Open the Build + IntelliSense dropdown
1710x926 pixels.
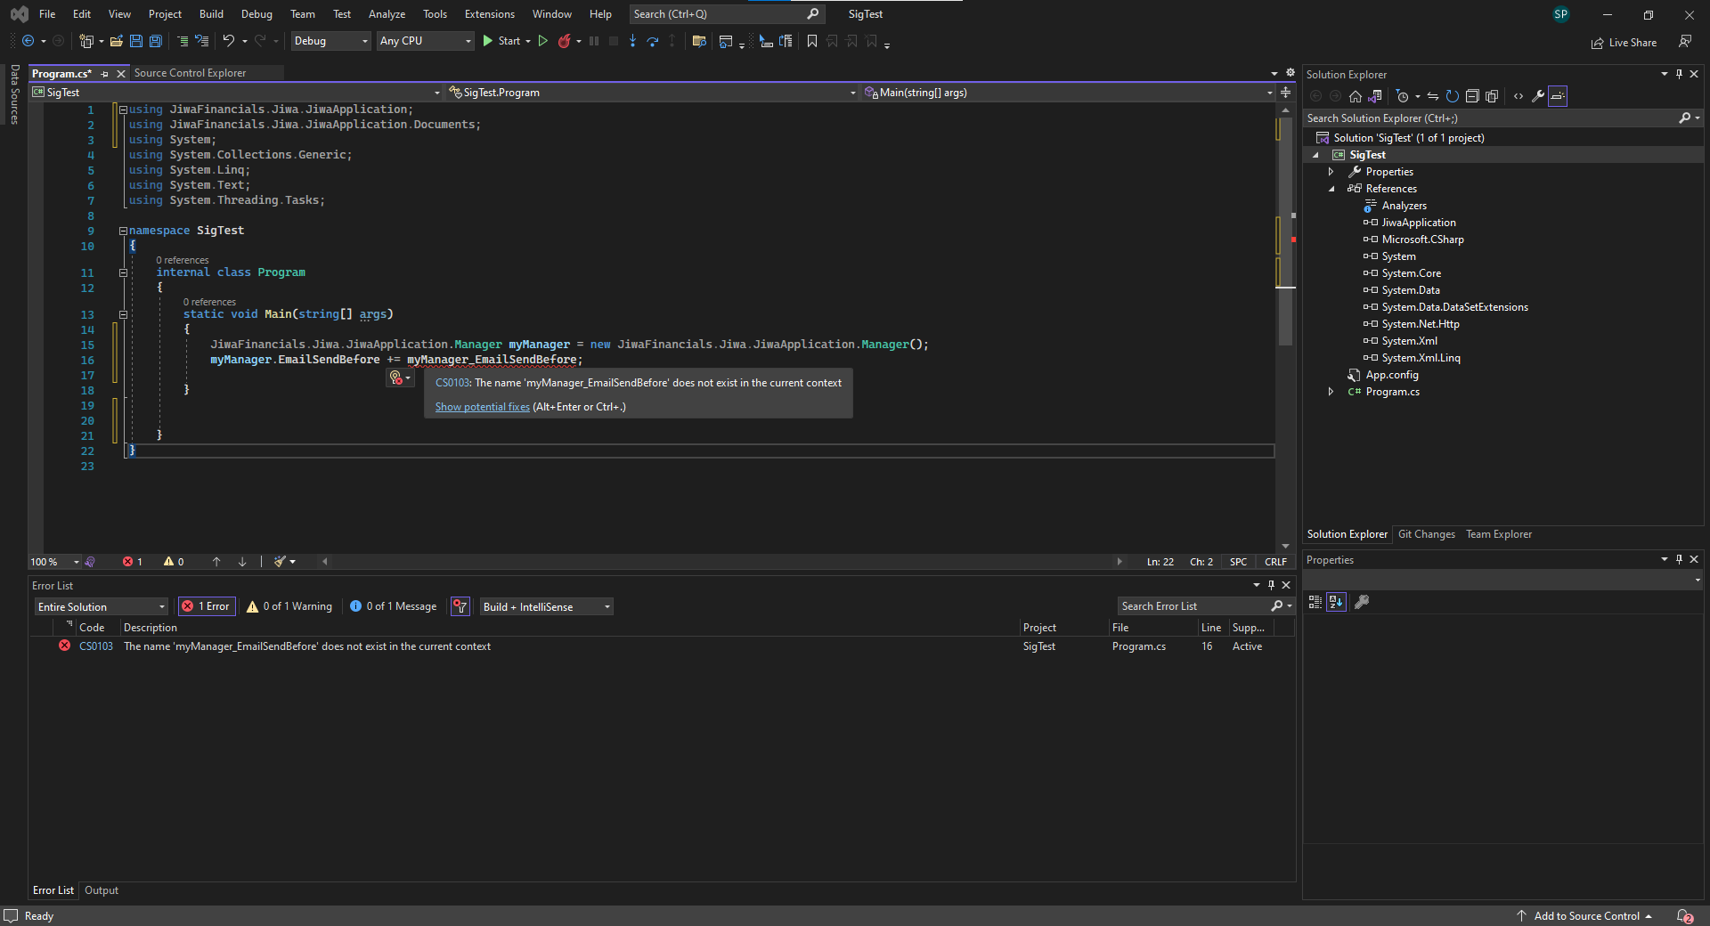[546, 606]
